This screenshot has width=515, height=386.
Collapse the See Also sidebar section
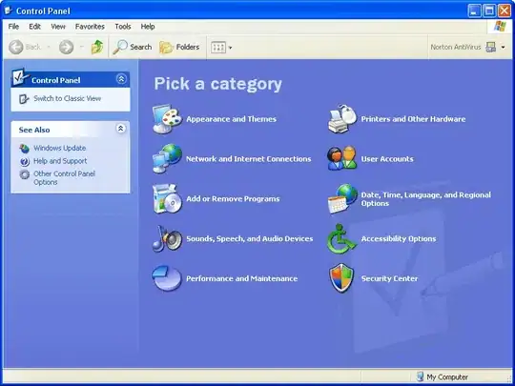tap(121, 129)
